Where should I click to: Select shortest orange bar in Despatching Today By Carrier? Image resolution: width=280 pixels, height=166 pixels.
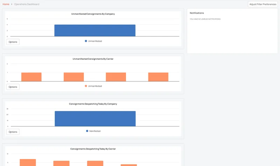129,165
